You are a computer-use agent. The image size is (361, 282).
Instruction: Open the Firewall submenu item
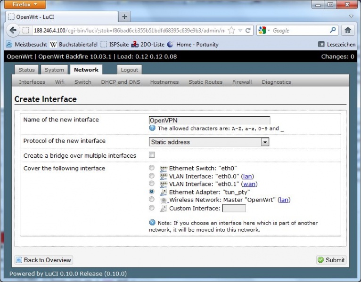(x=242, y=82)
